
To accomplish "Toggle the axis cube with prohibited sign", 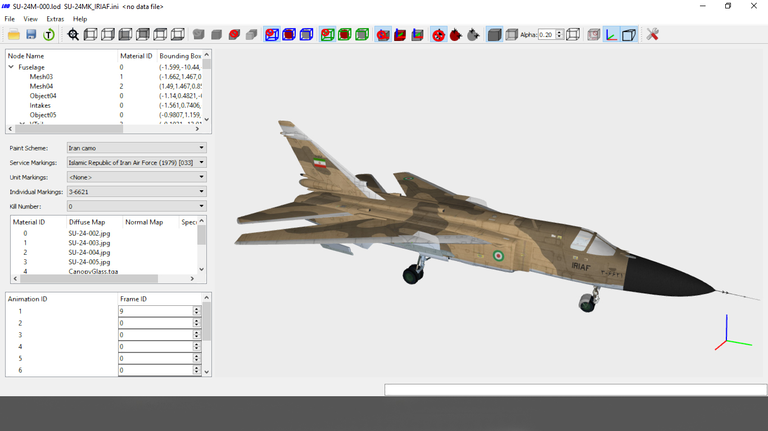I will (x=383, y=34).
